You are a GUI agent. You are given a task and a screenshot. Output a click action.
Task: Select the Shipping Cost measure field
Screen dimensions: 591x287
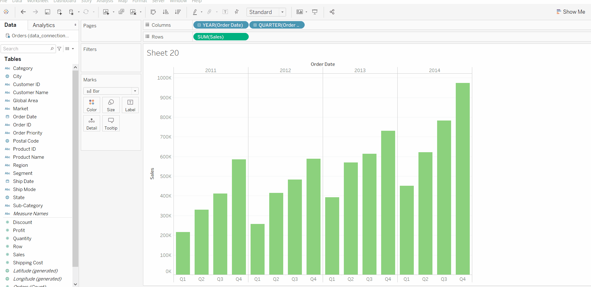[x=28, y=263]
